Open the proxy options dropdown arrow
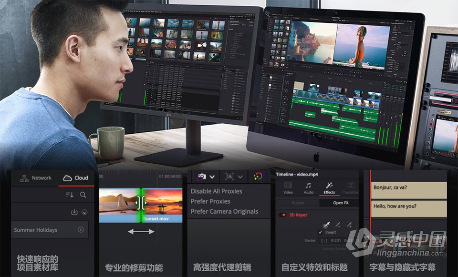Viewport: 458px width, 277px height. tap(212, 177)
